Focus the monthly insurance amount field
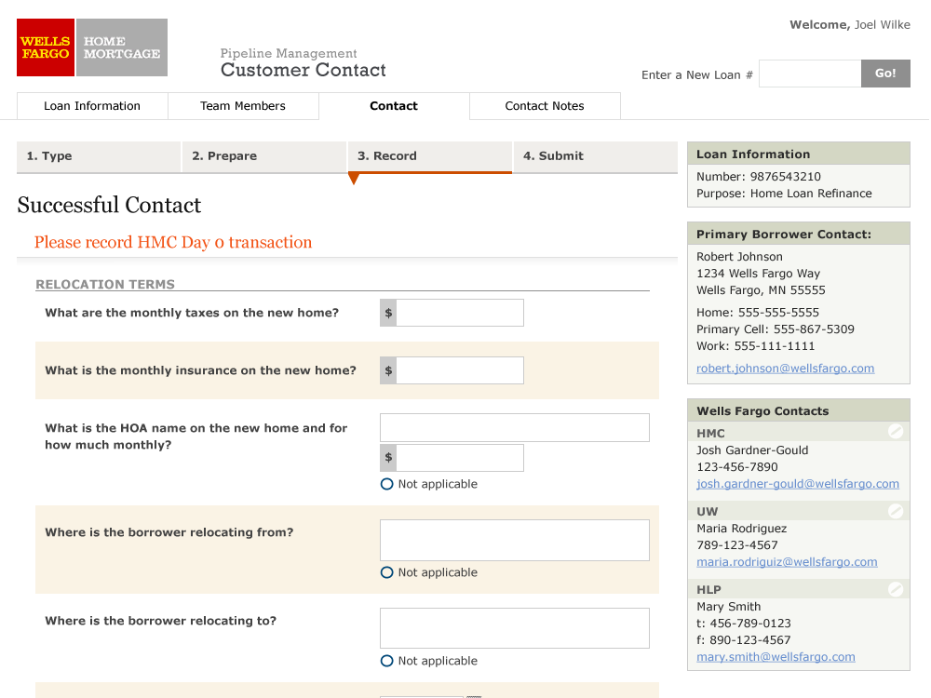Viewport: 931px width, 698px height. point(460,370)
